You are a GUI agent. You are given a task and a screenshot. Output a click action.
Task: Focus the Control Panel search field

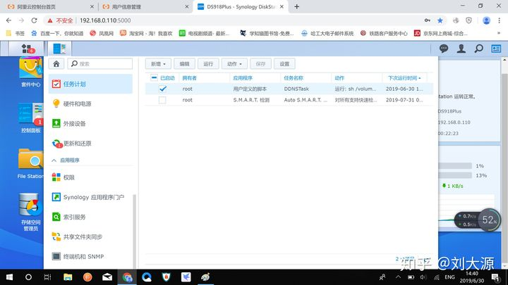click(x=100, y=63)
